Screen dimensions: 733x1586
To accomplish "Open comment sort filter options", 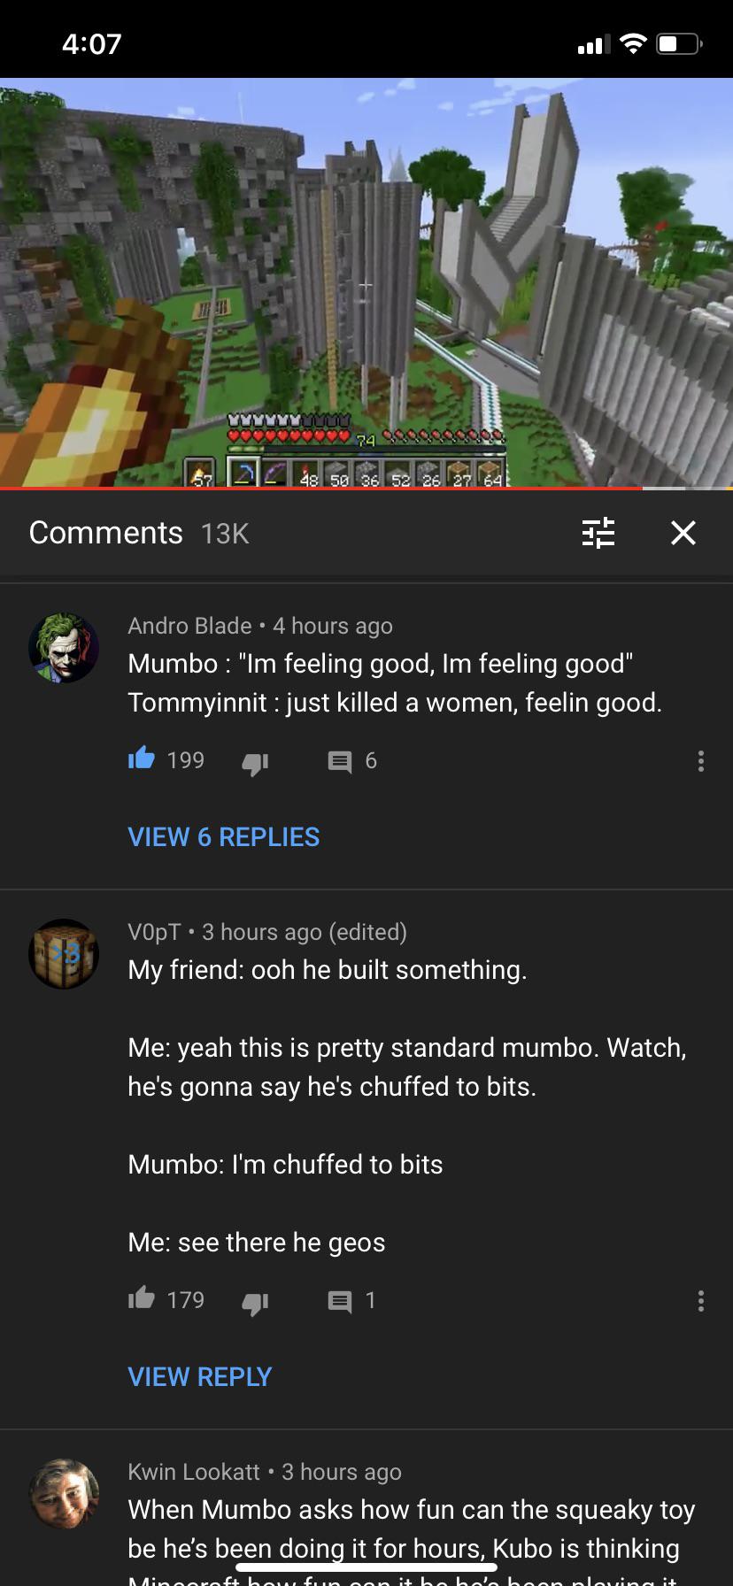I will [598, 533].
